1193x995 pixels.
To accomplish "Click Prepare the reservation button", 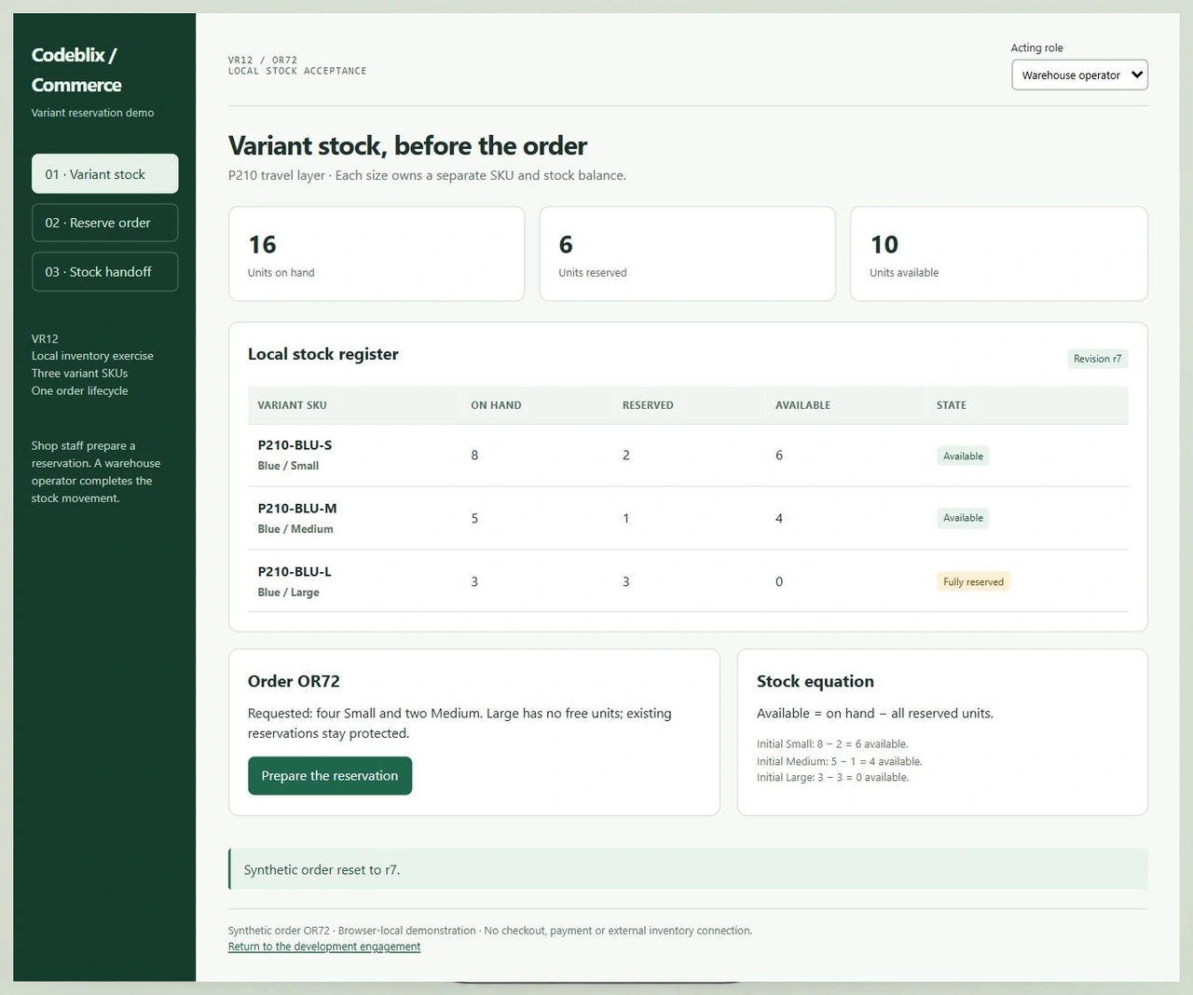I will (x=330, y=776).
